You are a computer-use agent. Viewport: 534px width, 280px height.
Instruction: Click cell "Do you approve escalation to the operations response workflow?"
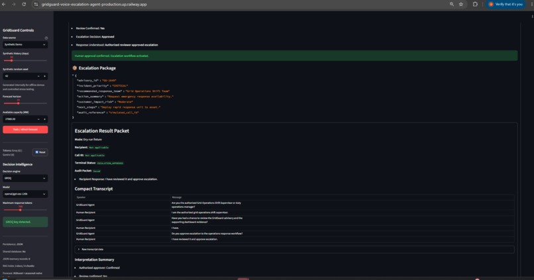click(x=207, y=234)
